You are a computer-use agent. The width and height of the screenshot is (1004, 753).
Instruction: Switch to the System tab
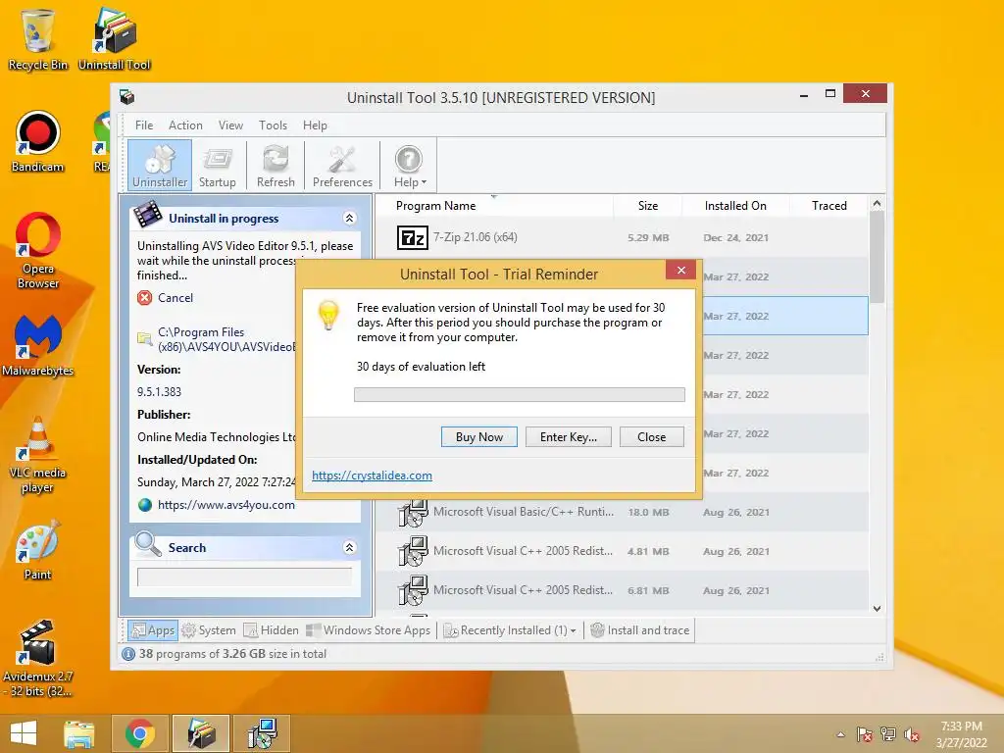[x=209, y=630]
